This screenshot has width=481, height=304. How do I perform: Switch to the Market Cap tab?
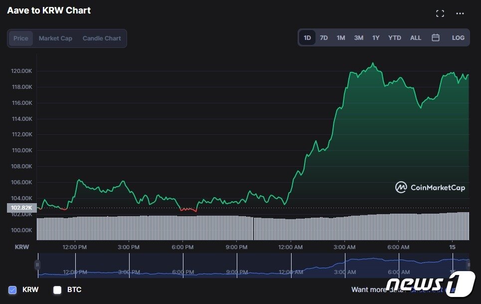click(x=55, y=38)
